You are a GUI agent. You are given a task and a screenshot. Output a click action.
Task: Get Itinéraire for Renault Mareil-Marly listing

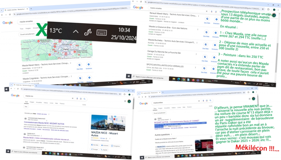click(216, 21)
